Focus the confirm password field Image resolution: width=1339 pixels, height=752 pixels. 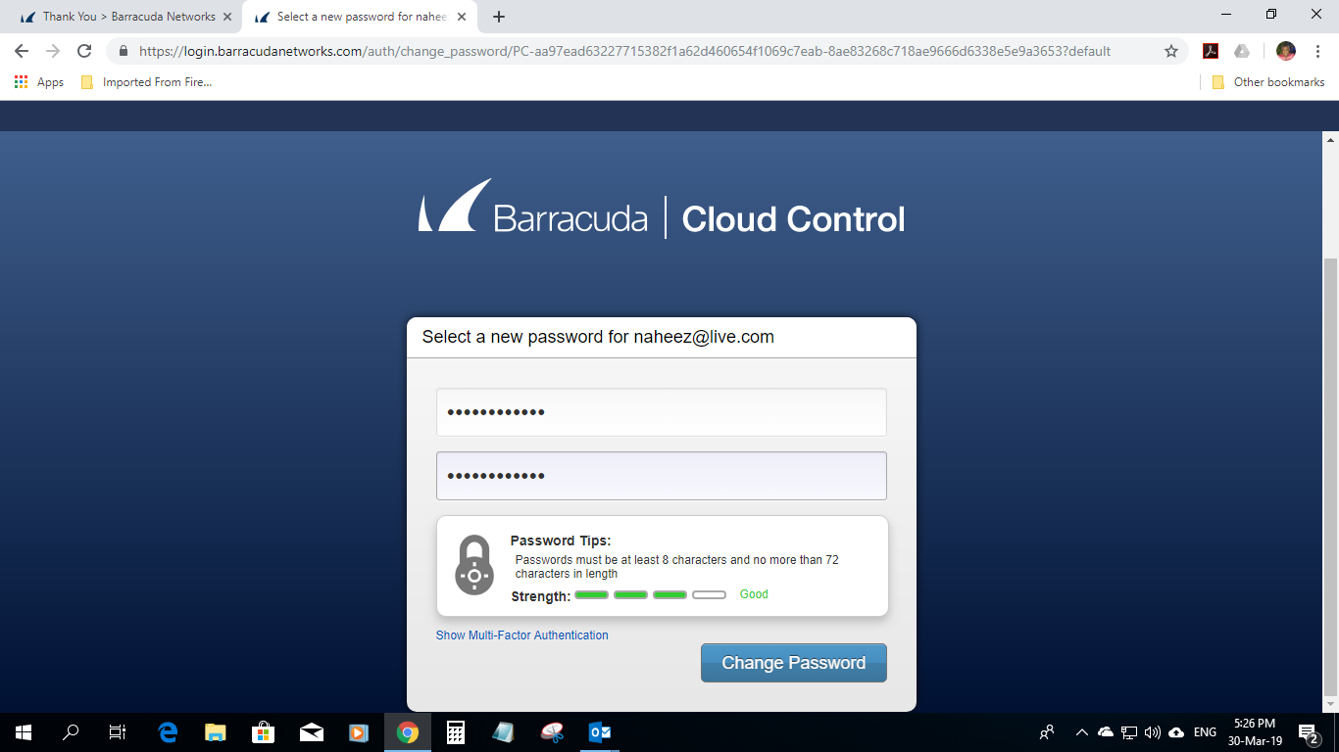(x=662, y=476)
